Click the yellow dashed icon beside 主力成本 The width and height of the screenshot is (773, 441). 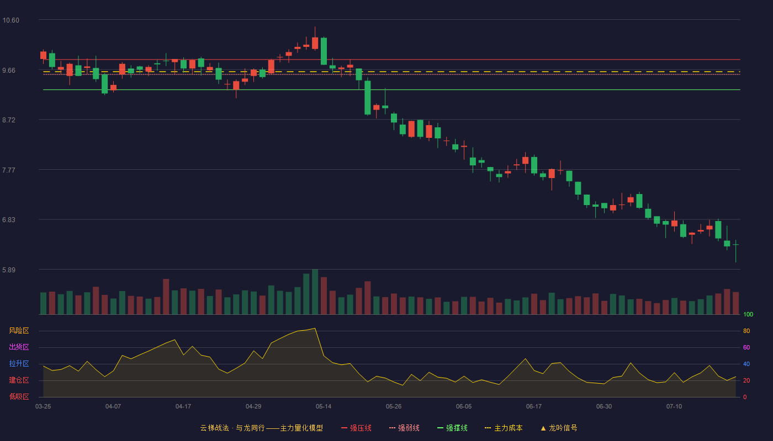(x=488, y=428)
